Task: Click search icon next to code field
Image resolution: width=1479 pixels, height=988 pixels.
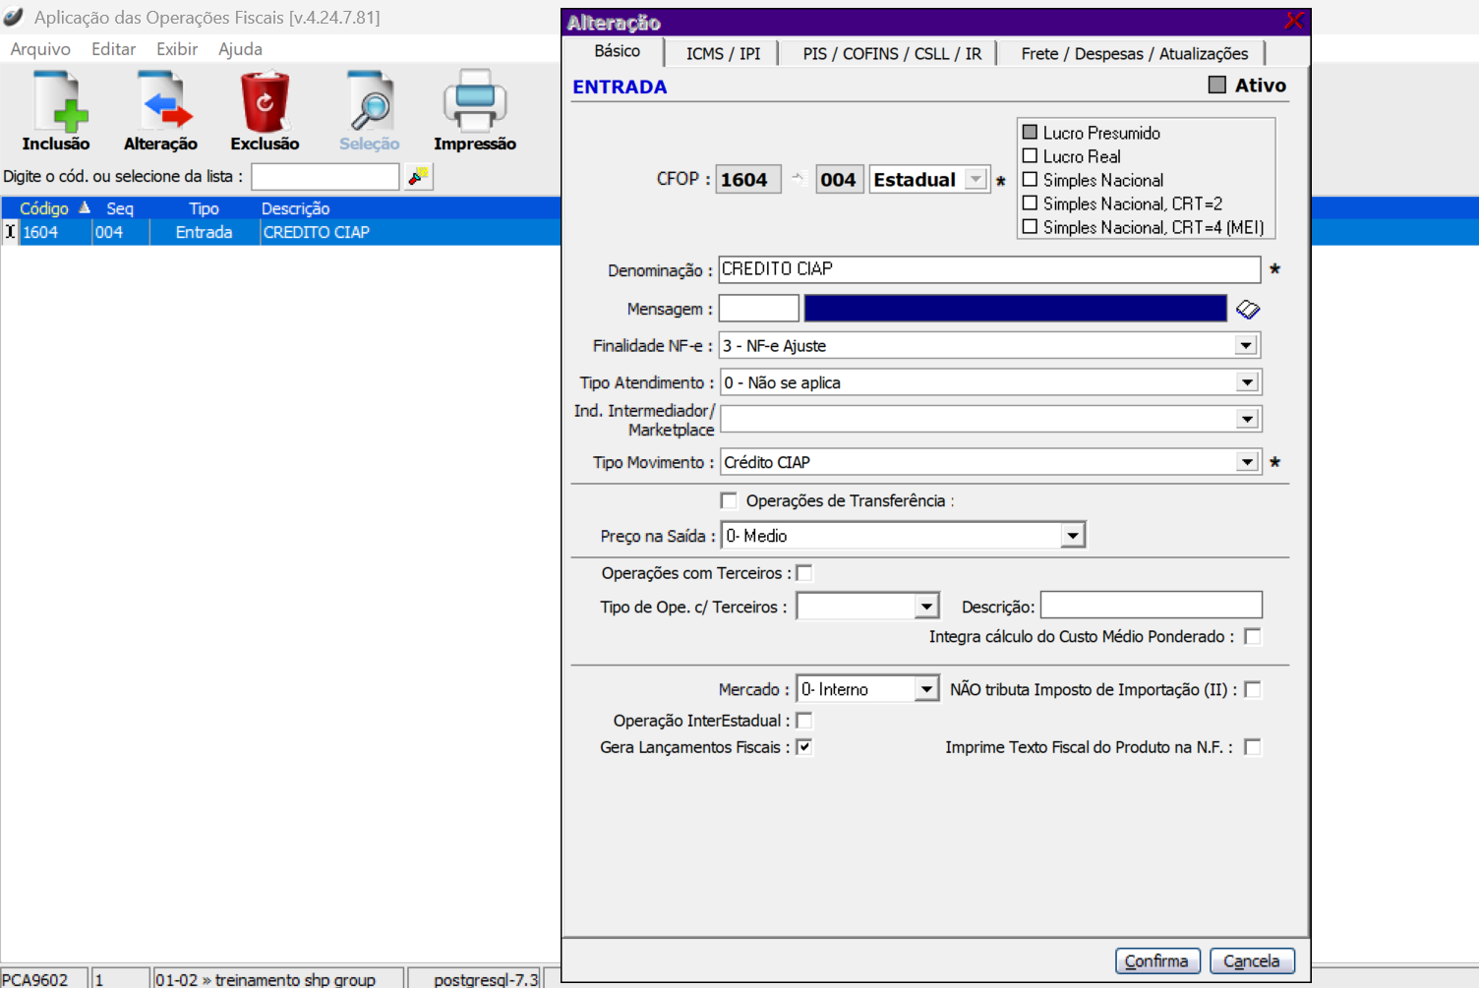Action: point(419,177)
